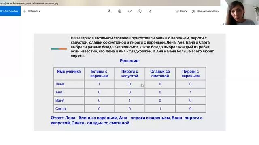259x145 pixels.
Task: Click the webcam video thumbnail of the presenter
Action: 240,12
